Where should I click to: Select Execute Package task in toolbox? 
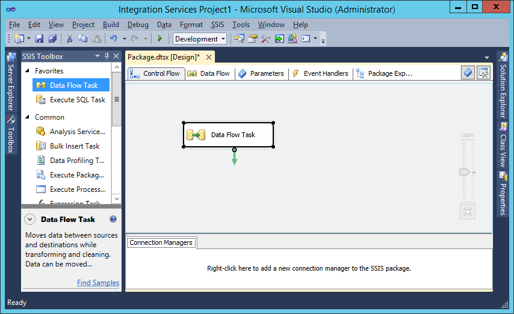pos(71,174)
